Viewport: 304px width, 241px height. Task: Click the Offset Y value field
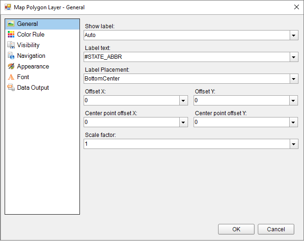[x=242, y=100]
